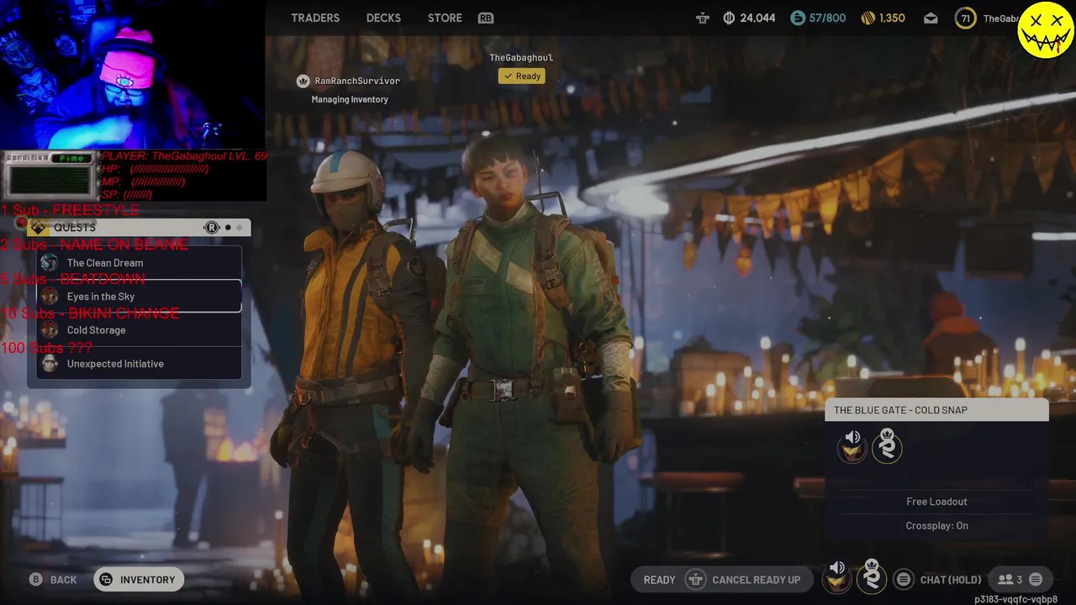
Task: Click the menu icon beside CHAT (HOLD)
Action: [903, 579]
